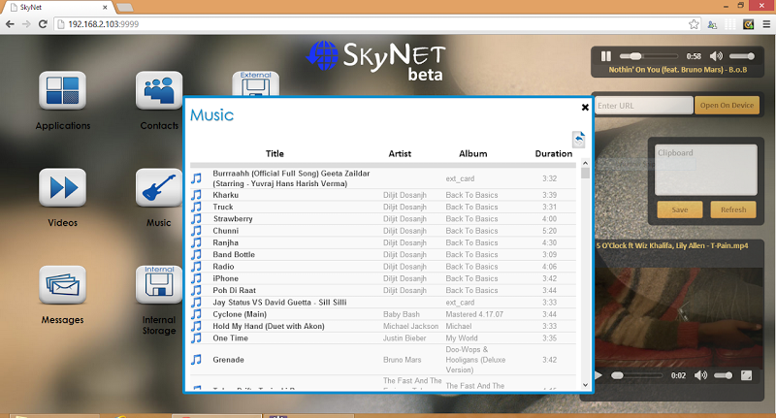The image size is (776, 418).
Task: Play the song Ranjha
Action: coord(226,242)
